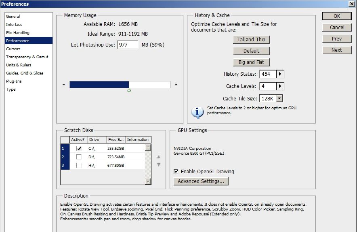Click the 723.54MB free space cell
357x232 pixels.
click(x=116, y=157)
